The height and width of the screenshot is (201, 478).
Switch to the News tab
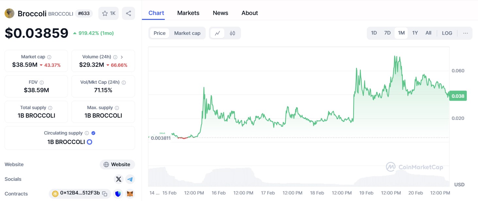pos(220,13)
